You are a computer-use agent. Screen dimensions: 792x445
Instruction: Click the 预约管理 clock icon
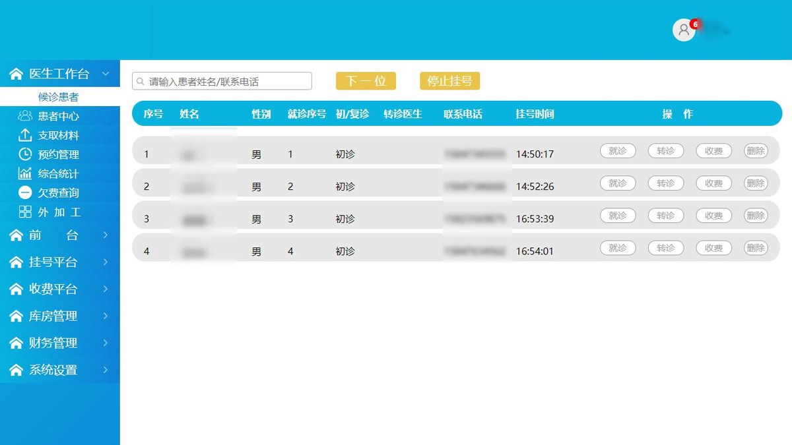(x=25, y=154)
